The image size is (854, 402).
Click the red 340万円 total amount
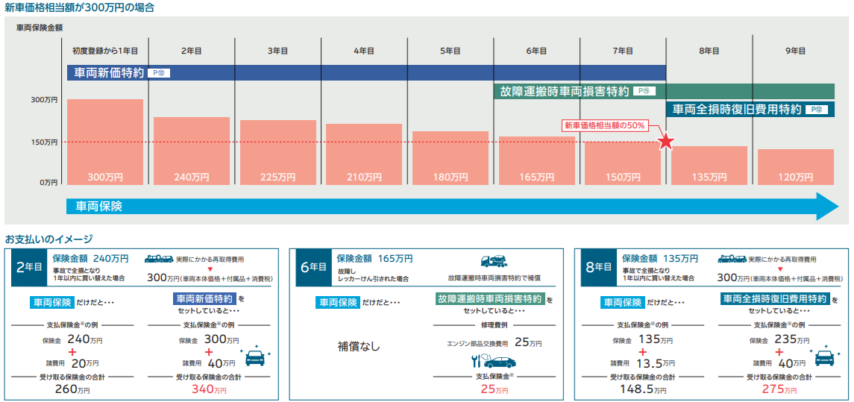209,389
